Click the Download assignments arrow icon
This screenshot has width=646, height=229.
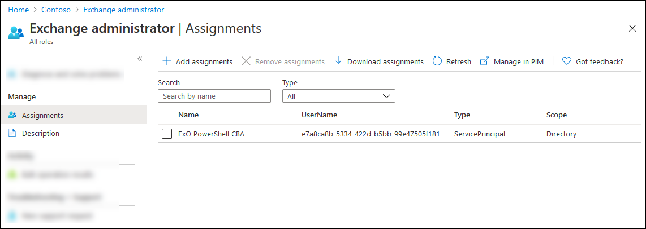pos(338,61)
